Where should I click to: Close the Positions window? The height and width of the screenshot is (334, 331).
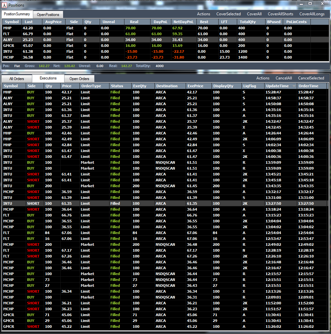[x=323, y=4]
